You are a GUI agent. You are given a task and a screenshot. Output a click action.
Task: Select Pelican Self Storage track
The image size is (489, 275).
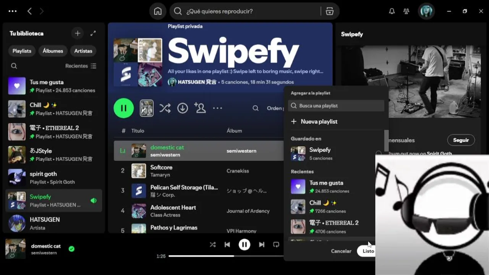pyautogui.click(x=184, y=188)
